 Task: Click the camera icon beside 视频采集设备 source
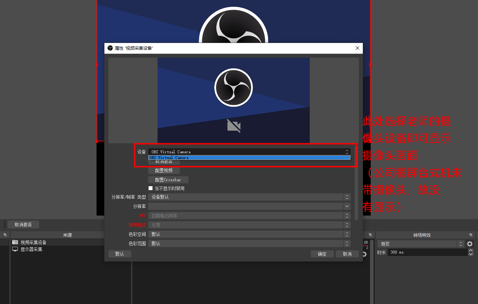pyautogui.click(x=15, y=242)
